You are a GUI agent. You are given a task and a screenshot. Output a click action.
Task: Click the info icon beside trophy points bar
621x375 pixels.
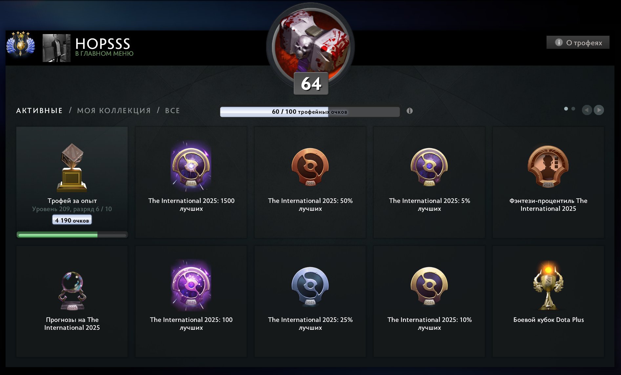pos(409,111)
